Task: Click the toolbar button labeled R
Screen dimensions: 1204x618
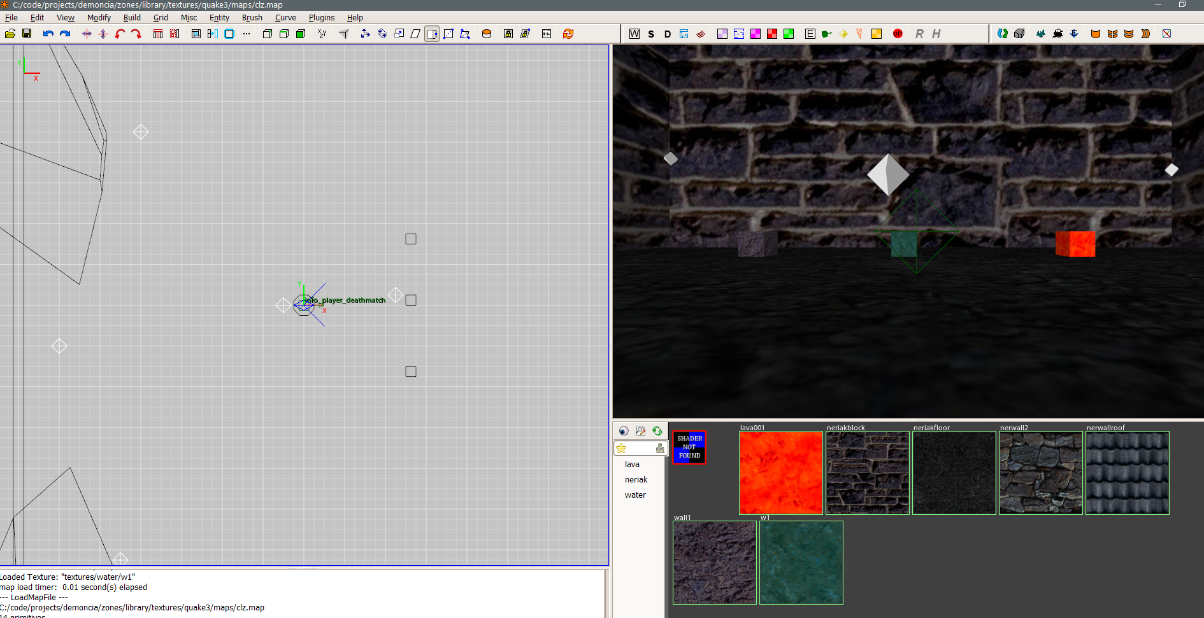Action: [919, 34]
